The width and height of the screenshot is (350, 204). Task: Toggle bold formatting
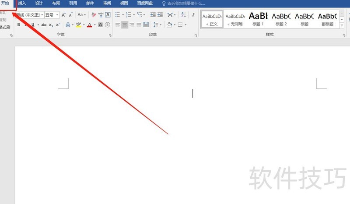(19, 25)
